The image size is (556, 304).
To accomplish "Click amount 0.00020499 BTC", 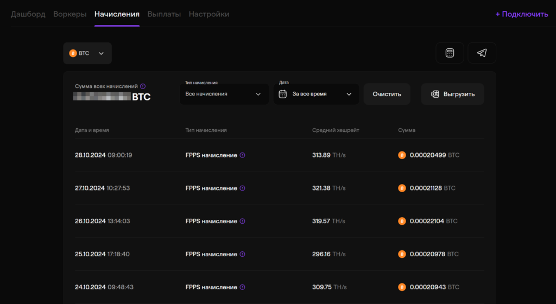I will [434, 155].
